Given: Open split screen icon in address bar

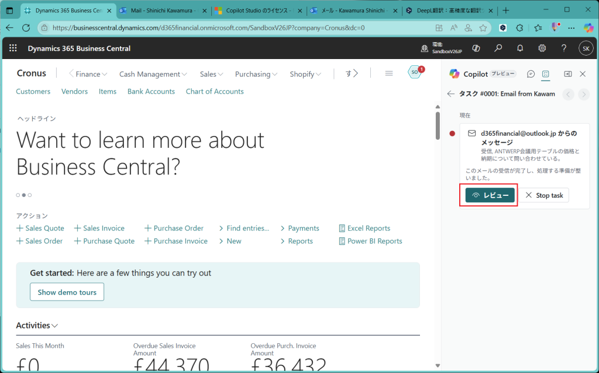Looking at the screenshot, I should (x=439, y=28).
